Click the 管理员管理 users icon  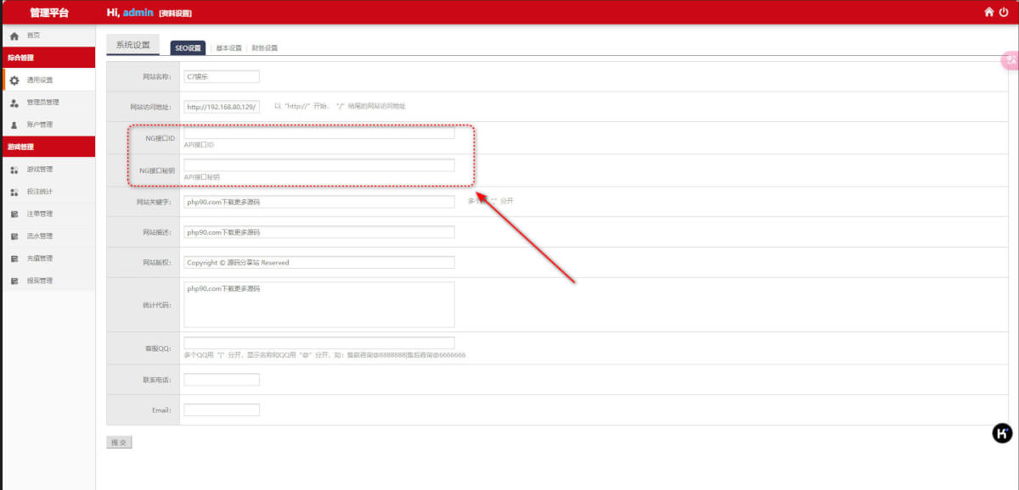14,103
